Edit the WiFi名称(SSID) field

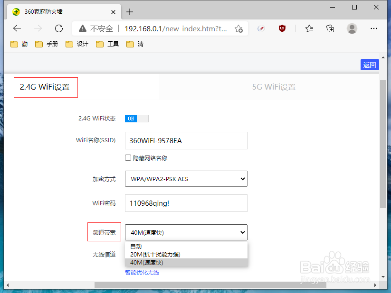[x=186, y=141]
